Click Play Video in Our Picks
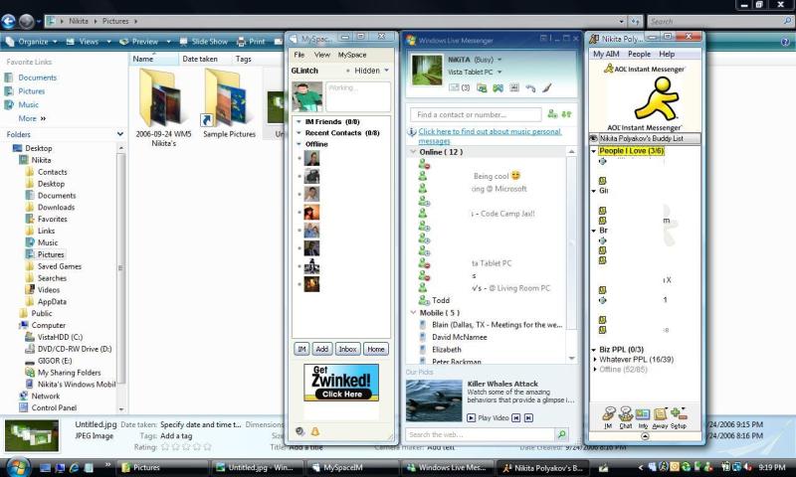The width and height of the screenshot is (796, 477). 488,417
